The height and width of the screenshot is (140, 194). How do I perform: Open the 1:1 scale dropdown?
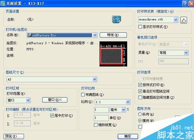coord(128,102)
